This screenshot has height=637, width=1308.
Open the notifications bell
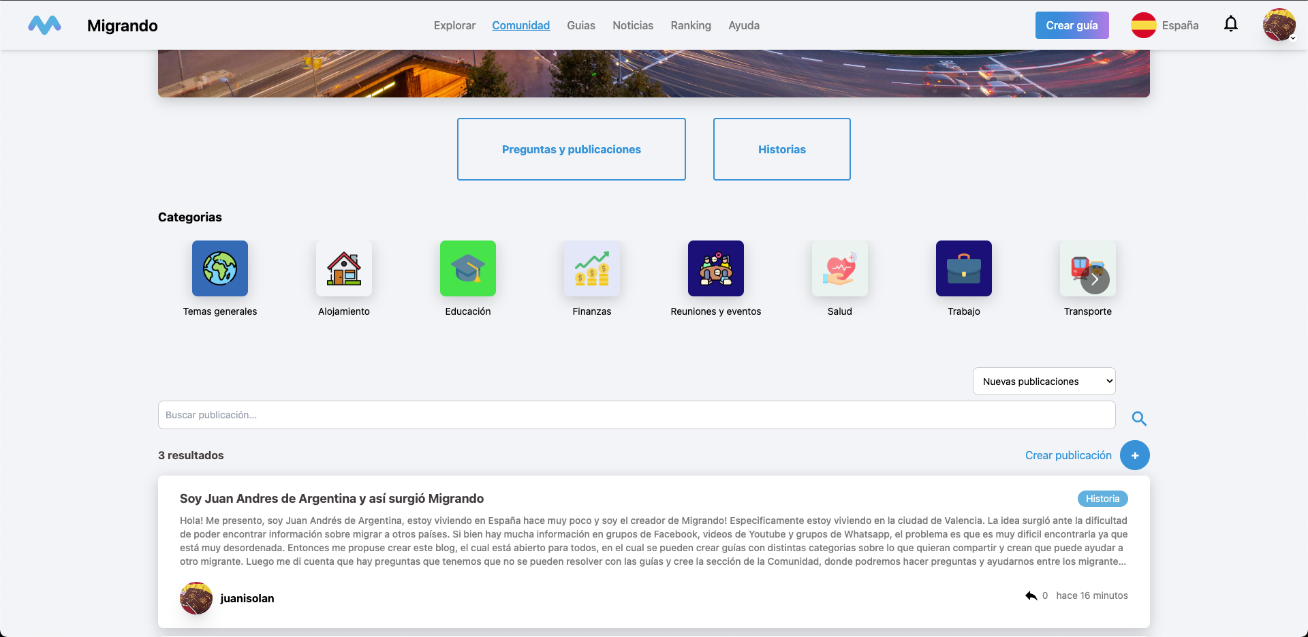pos(1230,25)
